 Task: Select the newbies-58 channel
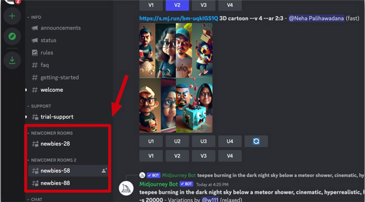point(68,171)
